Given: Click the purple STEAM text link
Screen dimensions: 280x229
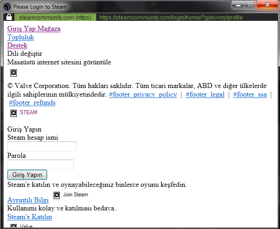Looking at the screenshot, I should tap(29, 112).
